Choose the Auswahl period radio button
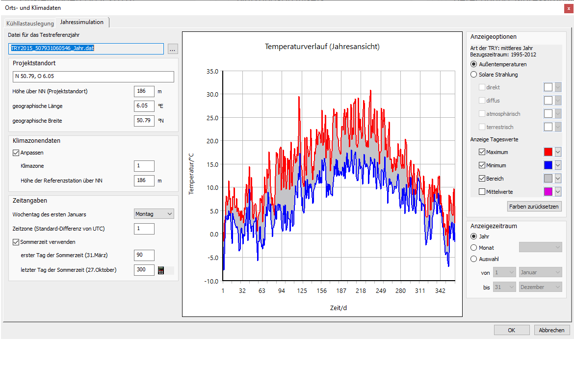The width and height of the screenshot is (574, 367). coord(474,259)
